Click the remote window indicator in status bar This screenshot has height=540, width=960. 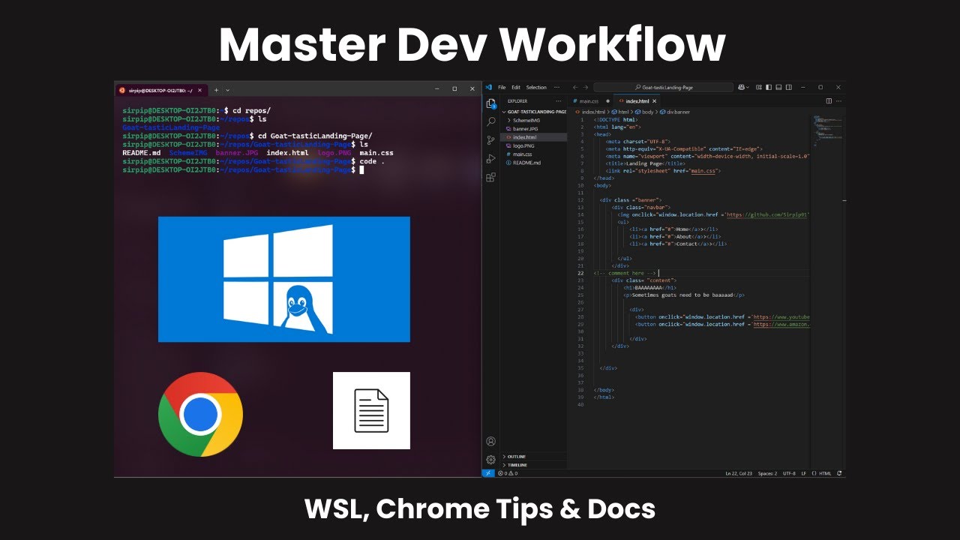(x=487, y=473)
